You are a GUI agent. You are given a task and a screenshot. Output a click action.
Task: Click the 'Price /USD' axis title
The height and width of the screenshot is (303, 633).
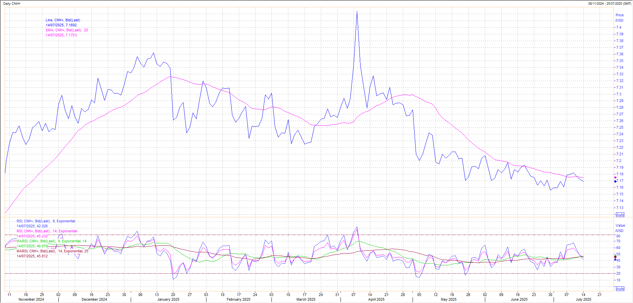click(x=619, y=18)
